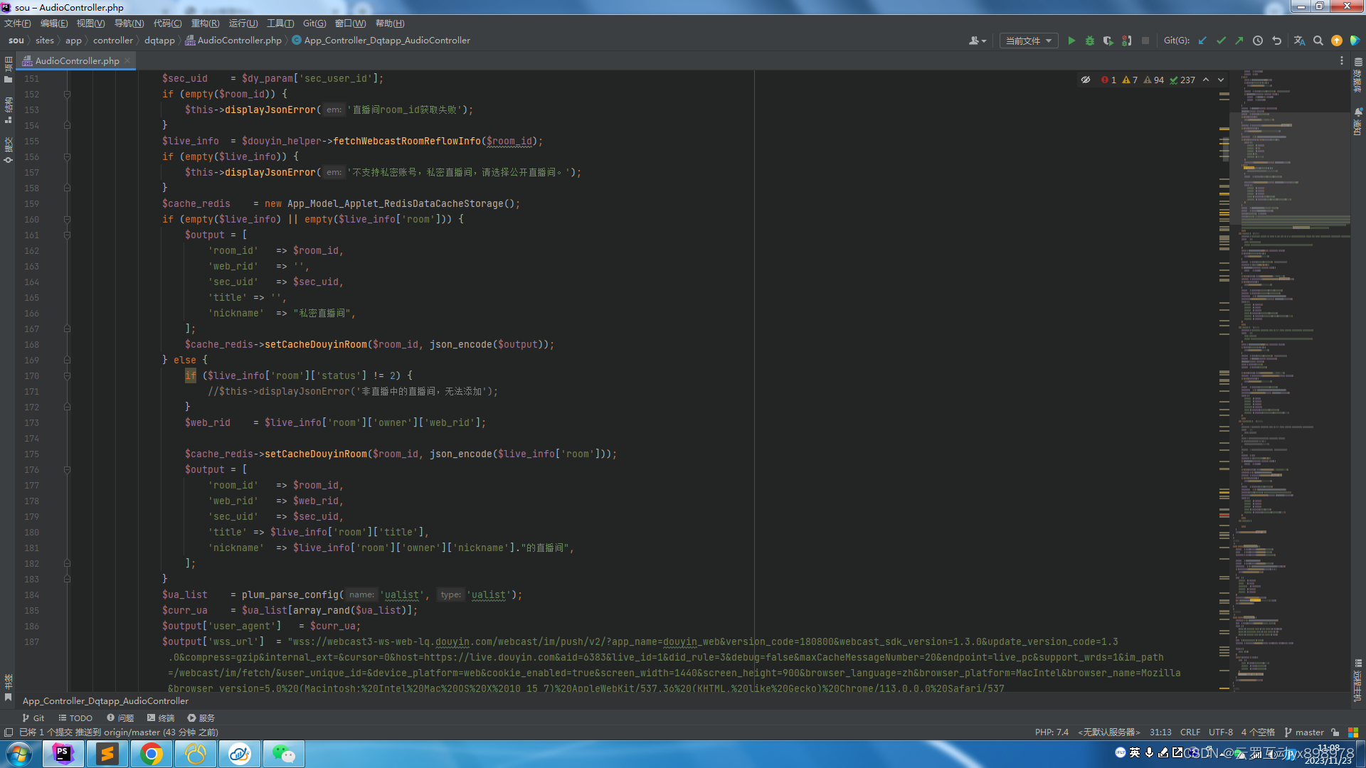
Task: Collapse the fold marker at line 170
Action: 67,375
